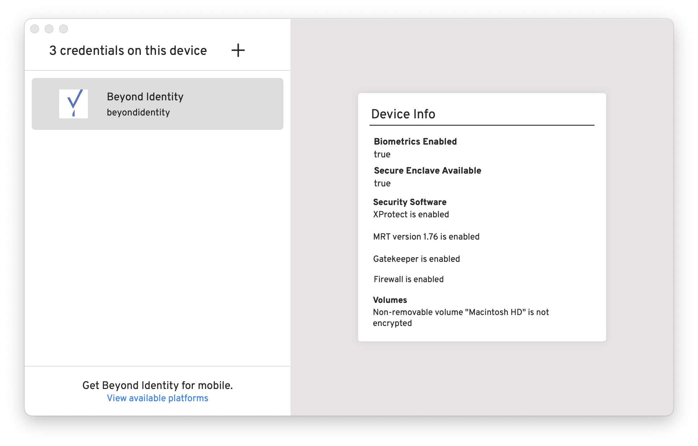Open the View available platforms link

158,398
